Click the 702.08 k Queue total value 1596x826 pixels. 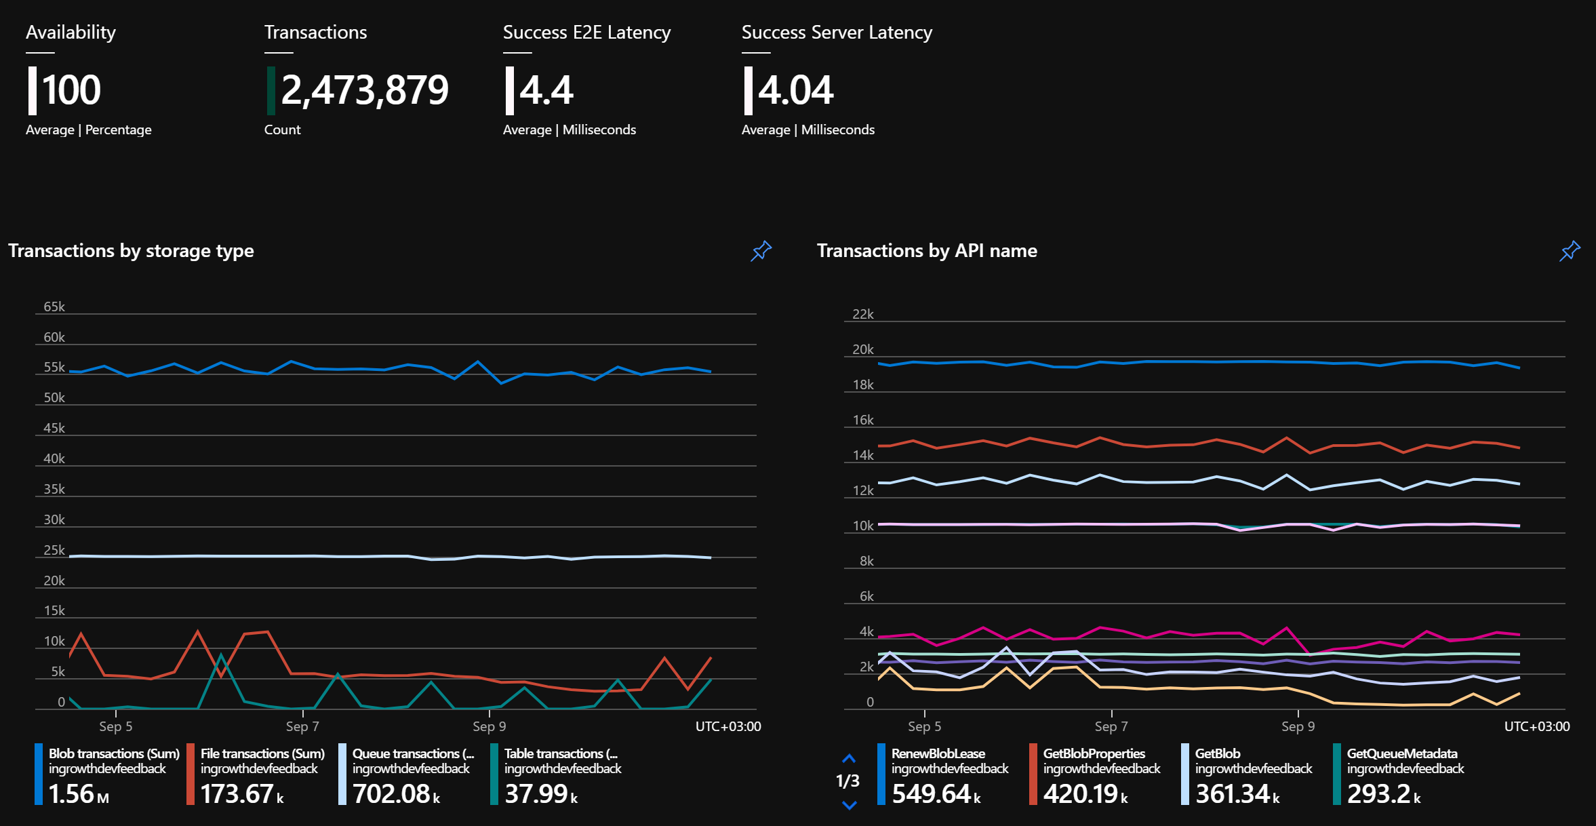click(x=397, y=793)
